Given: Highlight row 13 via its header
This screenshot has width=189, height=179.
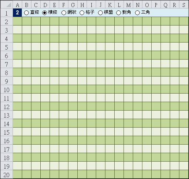Looking at the screenshot, I should (7, 115).
